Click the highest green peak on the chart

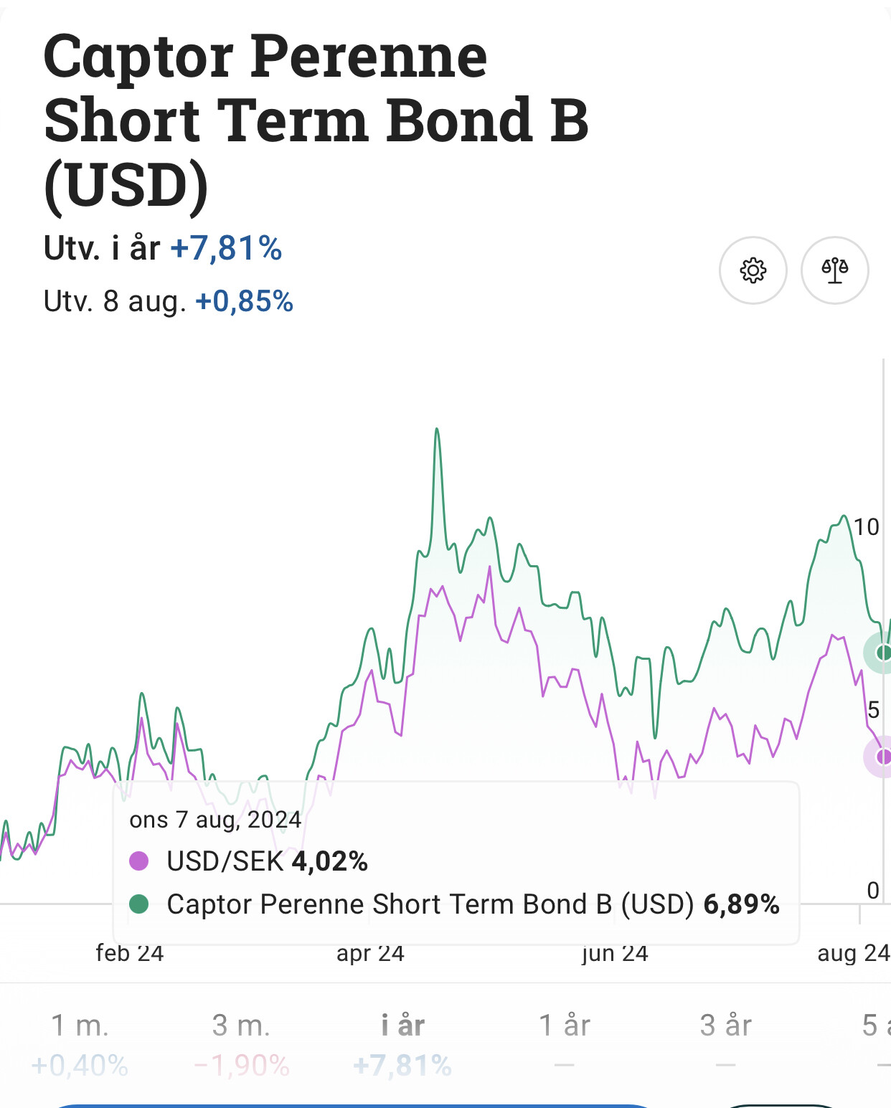pyautogui.click(x=437, y=430)
